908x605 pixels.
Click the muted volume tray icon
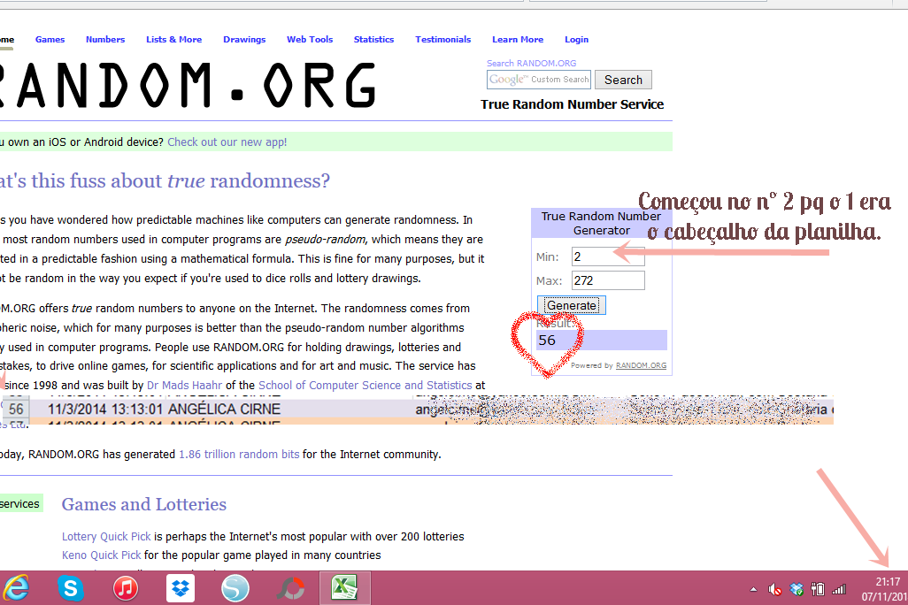tap(774, 589)
